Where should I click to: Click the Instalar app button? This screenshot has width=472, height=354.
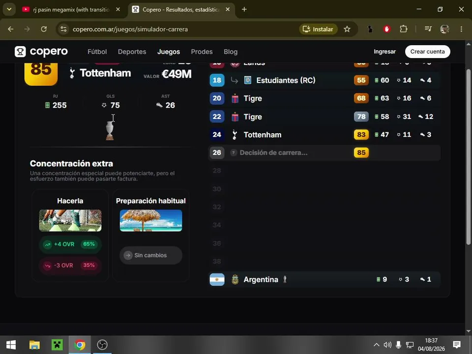coord(318,29)
